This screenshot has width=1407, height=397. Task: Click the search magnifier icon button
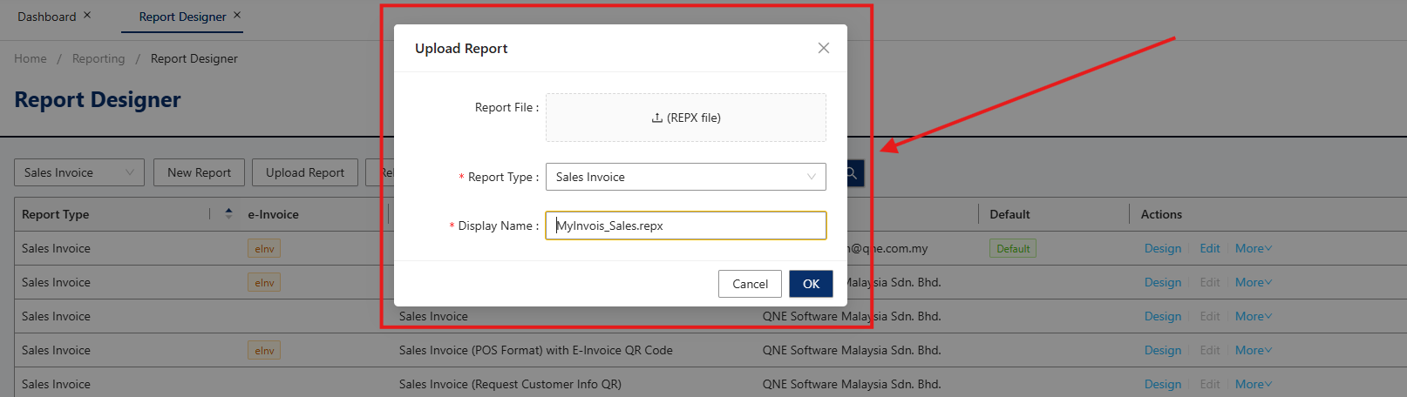coord(853,173)
